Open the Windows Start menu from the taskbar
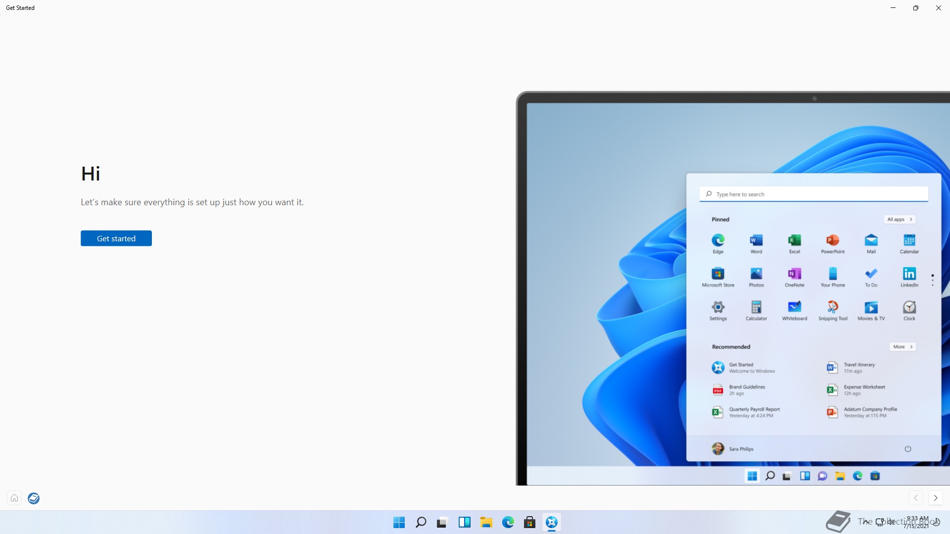This screenshot has height=534, width=950. tap(399, 522)
